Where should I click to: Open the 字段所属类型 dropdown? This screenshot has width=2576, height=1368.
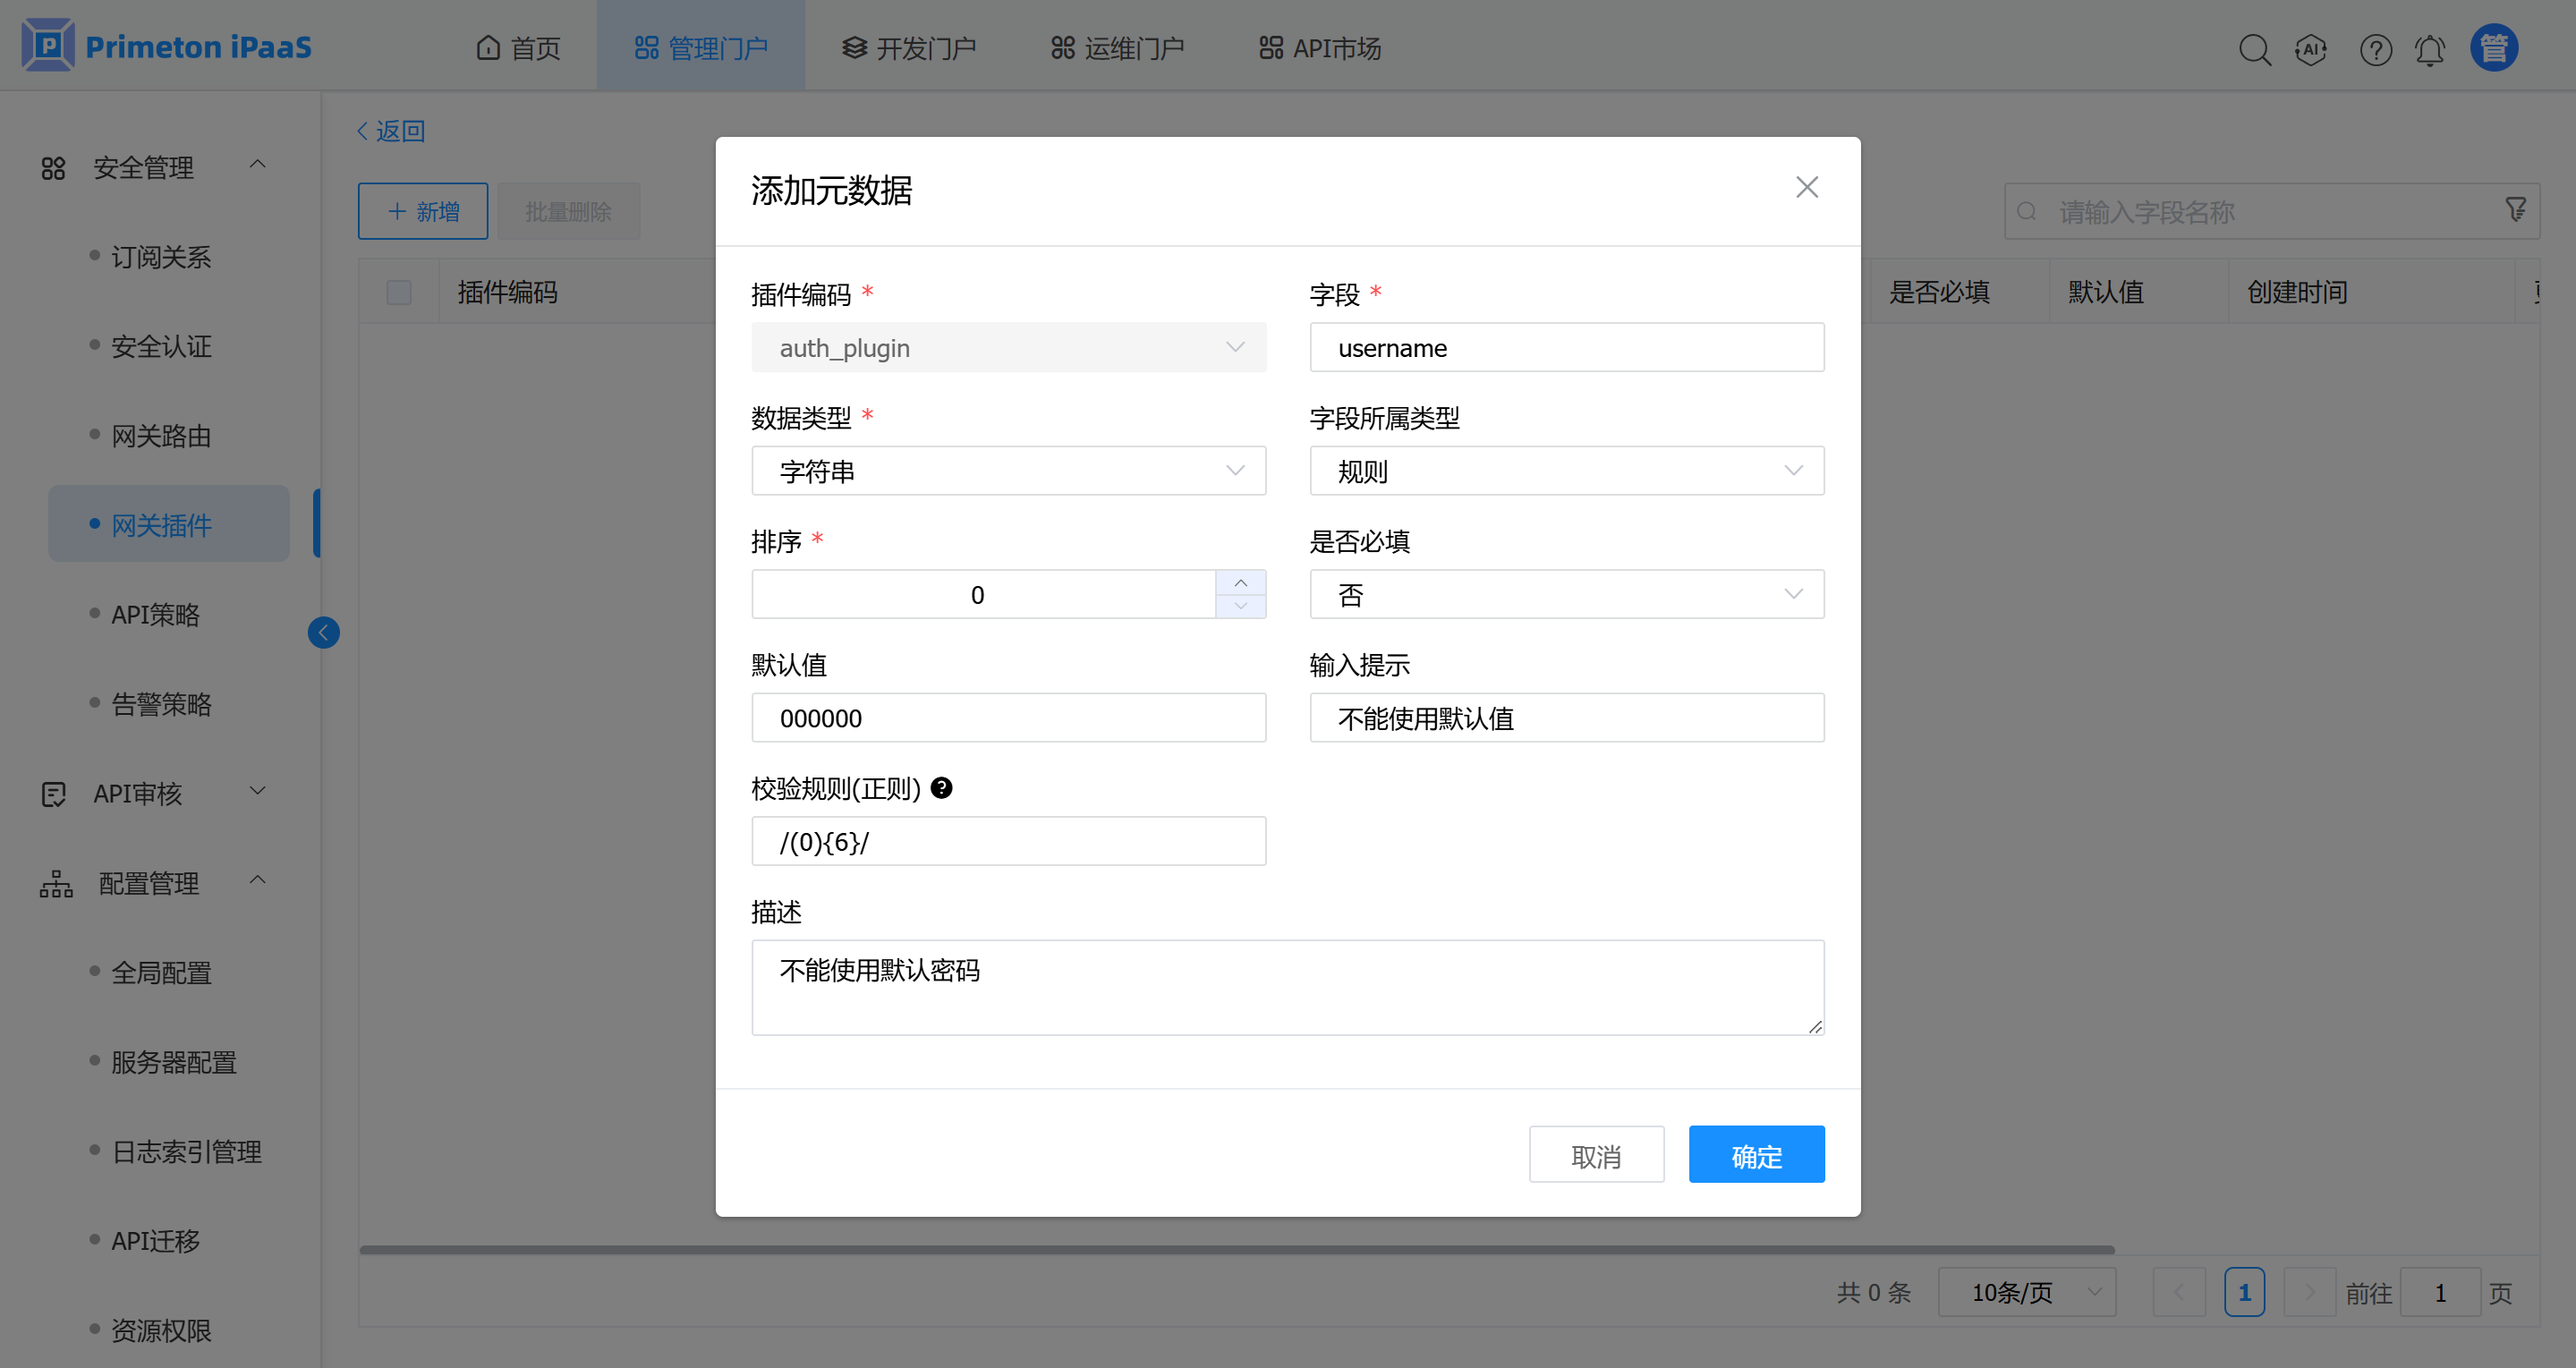1566,471
